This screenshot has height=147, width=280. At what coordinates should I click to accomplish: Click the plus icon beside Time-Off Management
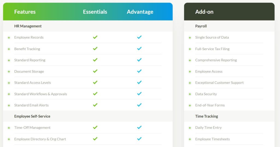point(9,128)
